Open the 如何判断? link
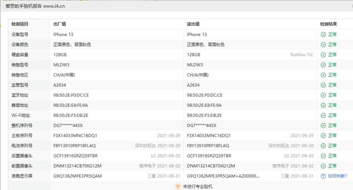Image resolution: width=353 pixels, height=190 pixels. [x=337, y=176]
